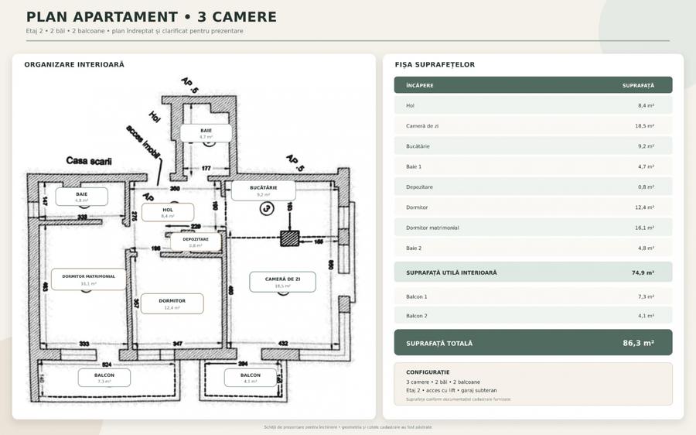Click the '74,9 m²' interior usable value
Viewport: 696px width, 435px height.
pyautogui.click(x=643, y=272)
